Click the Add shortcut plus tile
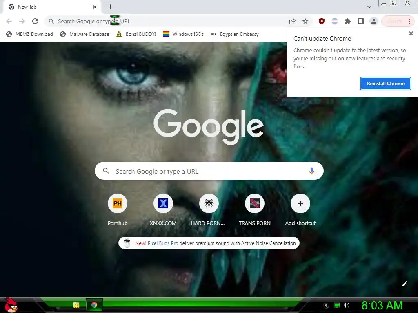 click(x=300, y=204)
